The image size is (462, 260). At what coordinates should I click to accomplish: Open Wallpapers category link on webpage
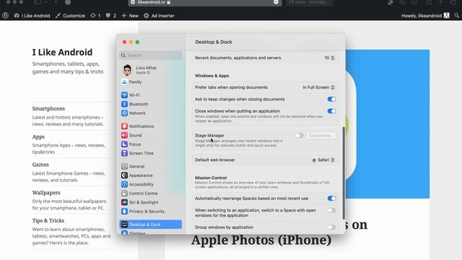tap(46, 193)
